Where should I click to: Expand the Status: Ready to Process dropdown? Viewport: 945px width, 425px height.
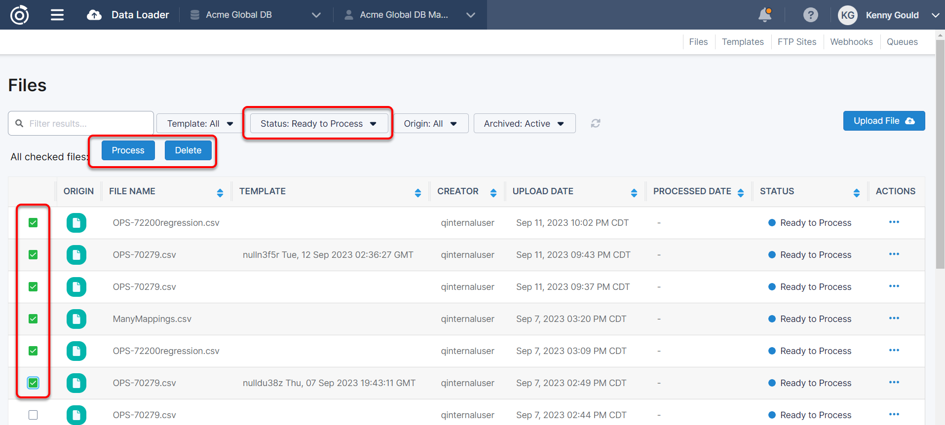click(318, 123)
